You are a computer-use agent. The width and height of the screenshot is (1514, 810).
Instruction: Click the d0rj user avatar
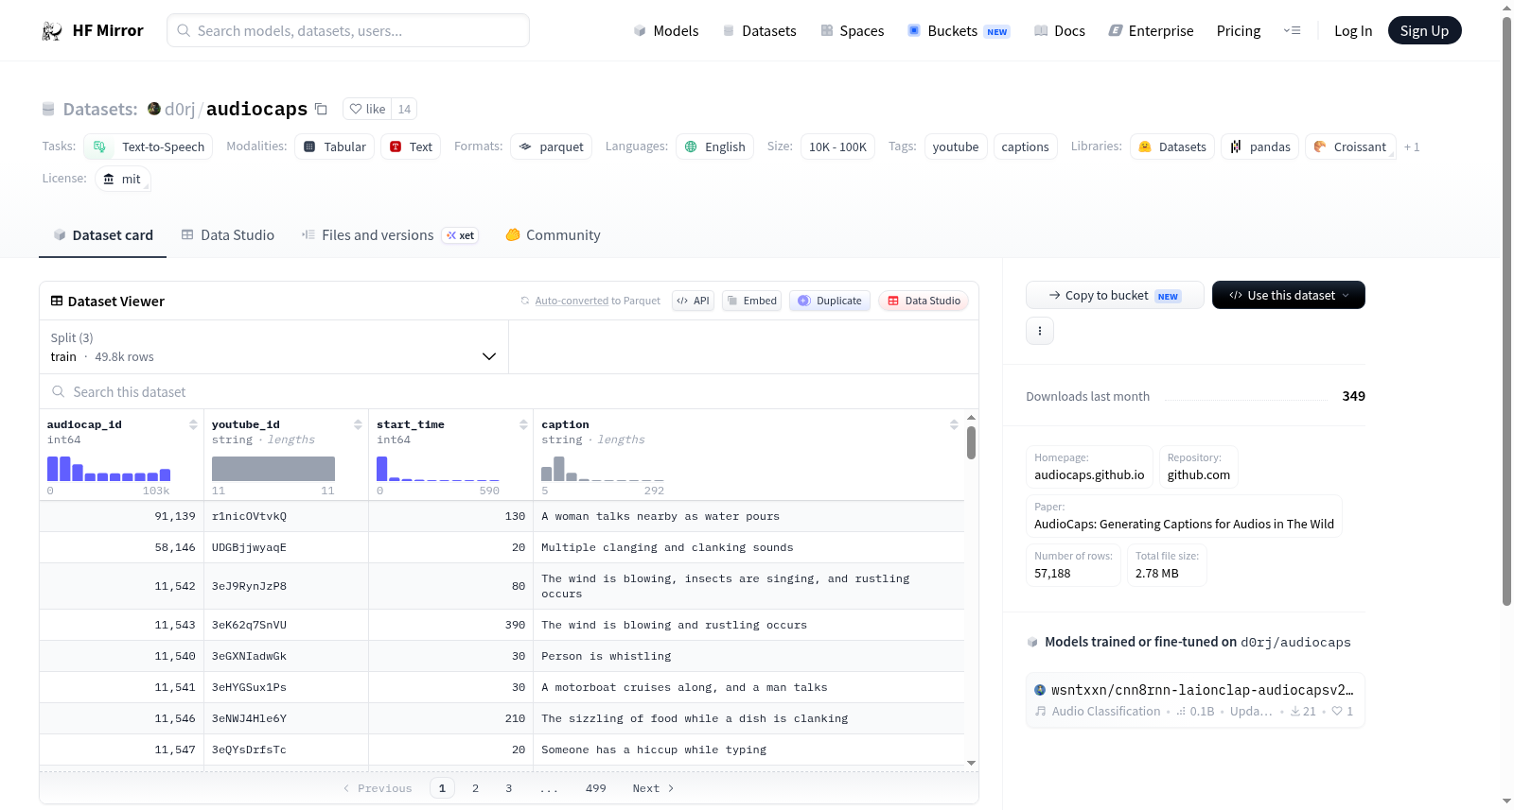click(x=154, y=109)
